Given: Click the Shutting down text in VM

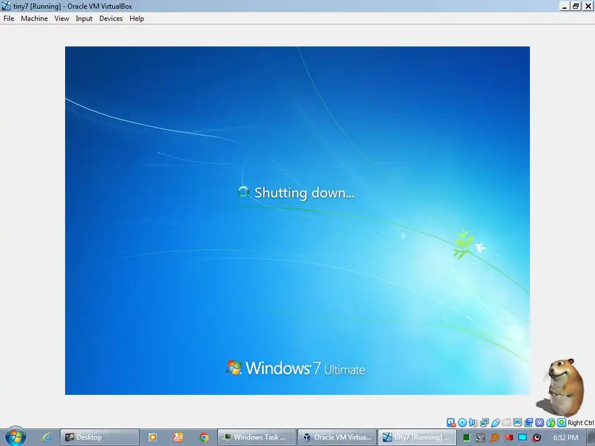Looking at the screenshot, I should tap(304, 193).
